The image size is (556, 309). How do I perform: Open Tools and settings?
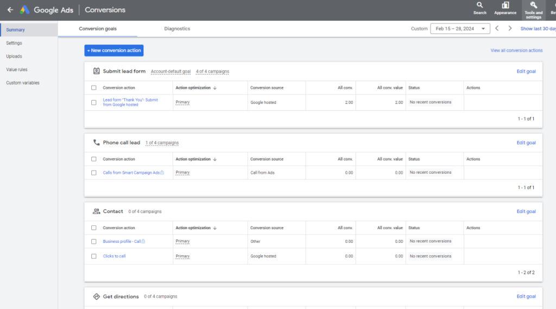(x=533, y=10)
